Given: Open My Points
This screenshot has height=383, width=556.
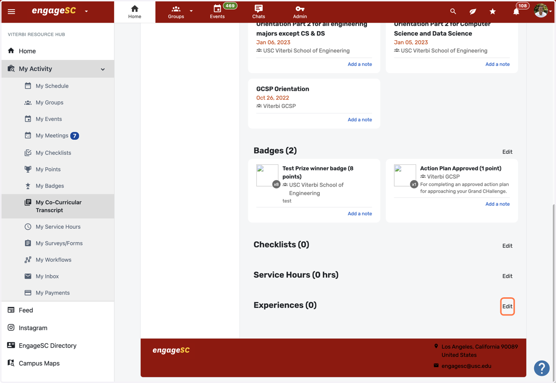Looking at the screenshot, I should 48,170.
